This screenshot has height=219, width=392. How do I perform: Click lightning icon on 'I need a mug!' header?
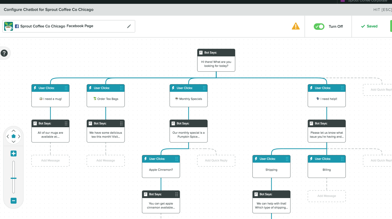[x=35, y=88]
